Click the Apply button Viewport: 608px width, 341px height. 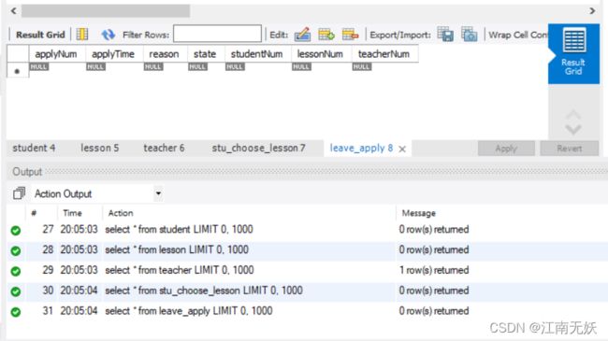[x=506, y=149]
